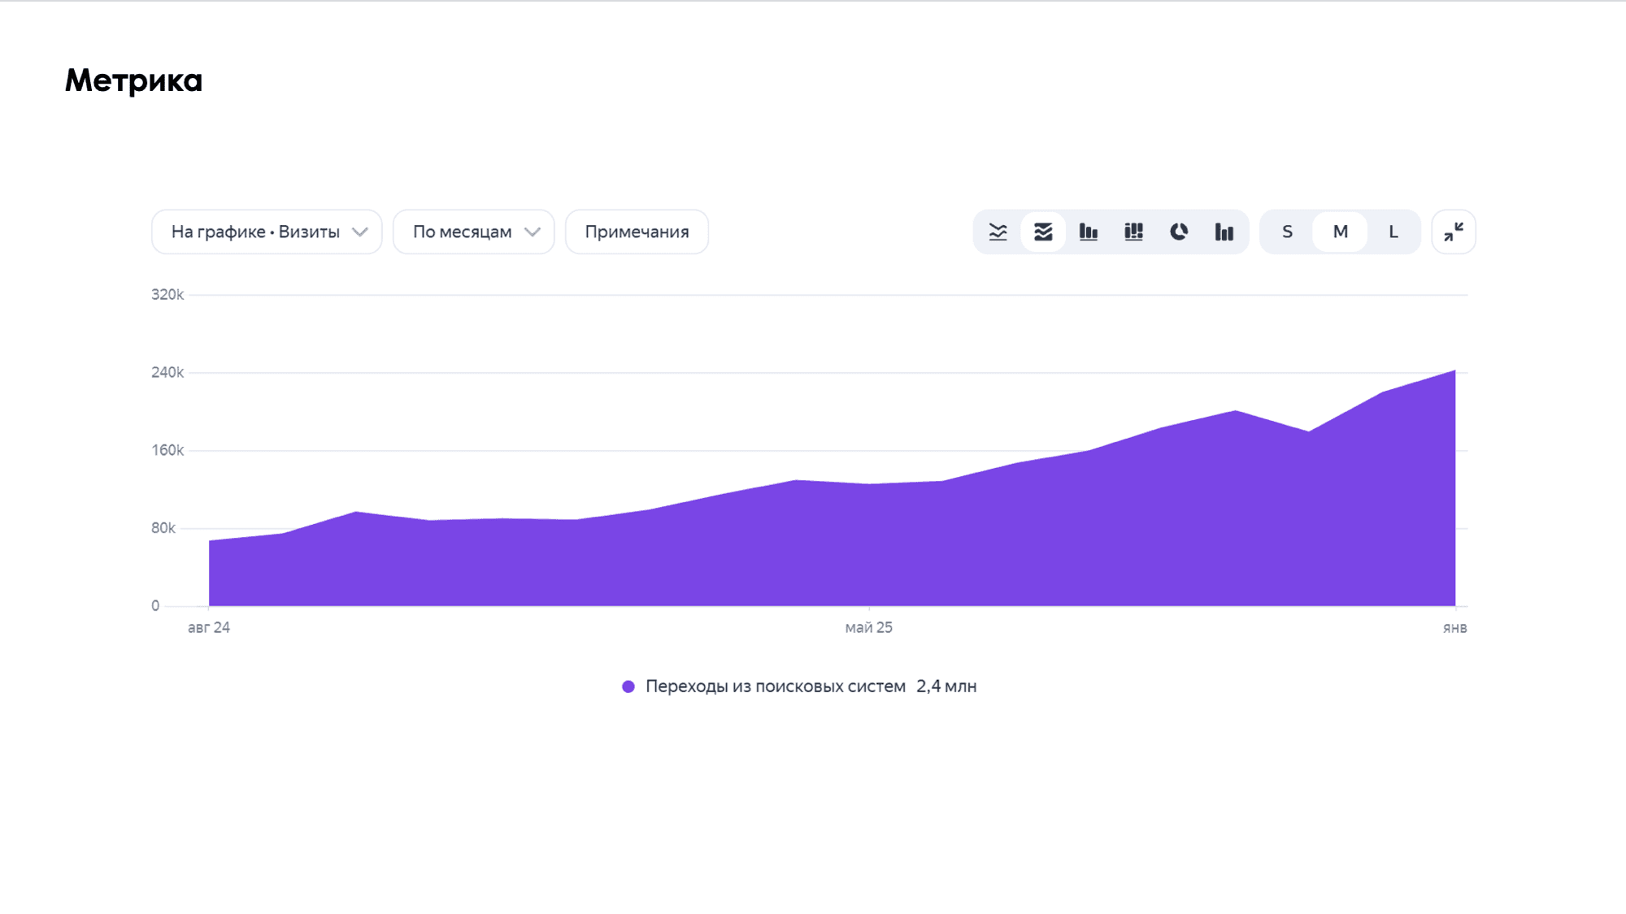Click the 'янв' axis label
1626x914 pixels.
[x=1454, y=627]
